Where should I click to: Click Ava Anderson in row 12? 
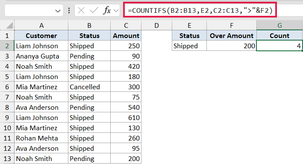(x=41, y=148)
